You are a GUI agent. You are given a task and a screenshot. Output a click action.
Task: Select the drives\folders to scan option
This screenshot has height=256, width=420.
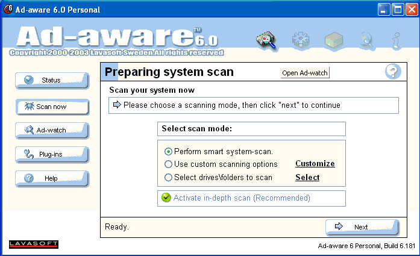point(169,177)
